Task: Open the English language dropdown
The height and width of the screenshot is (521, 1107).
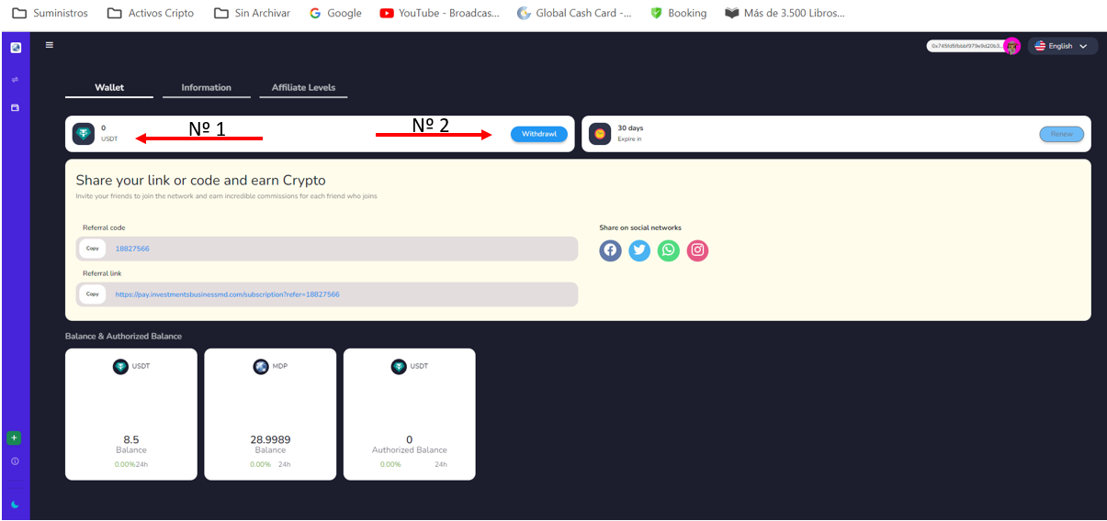Action: point(1061,46)
